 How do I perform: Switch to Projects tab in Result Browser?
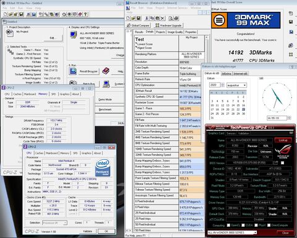[160, 32]
